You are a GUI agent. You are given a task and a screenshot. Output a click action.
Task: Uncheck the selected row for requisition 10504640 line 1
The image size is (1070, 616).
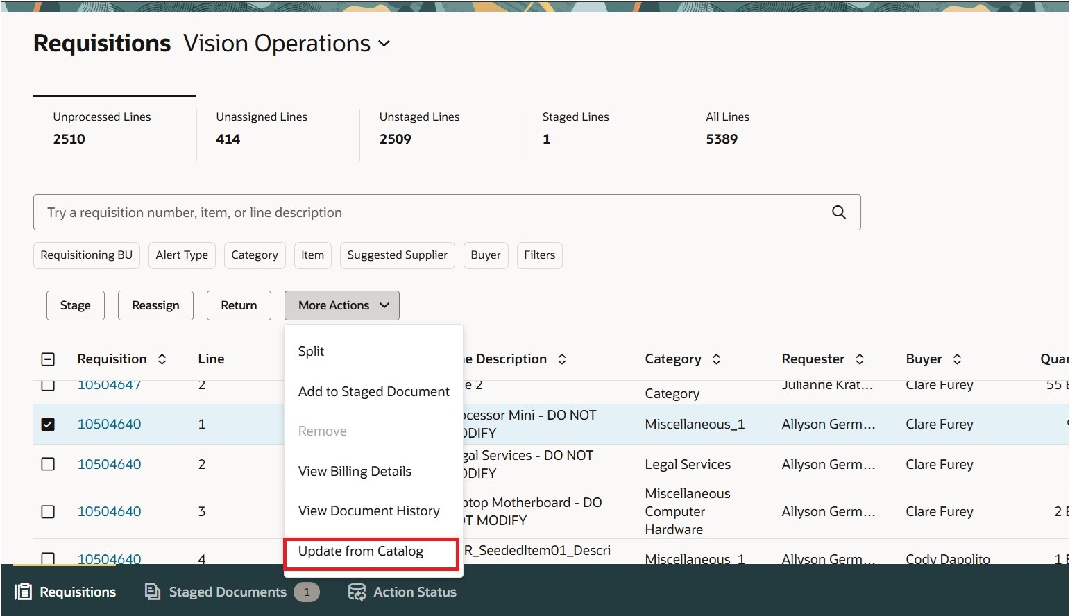coord(48,424)
